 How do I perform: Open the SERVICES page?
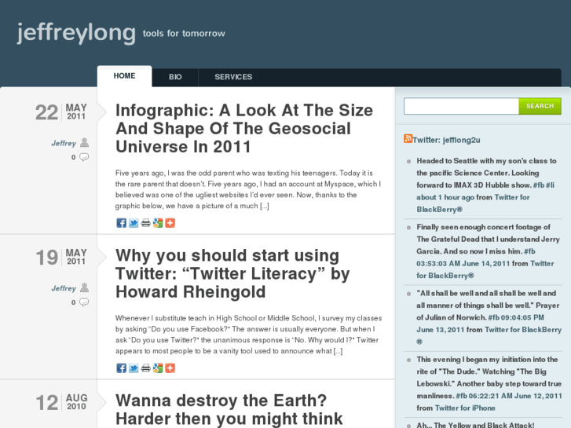click(233, 77)
